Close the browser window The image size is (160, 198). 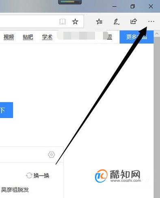point(151,7)
